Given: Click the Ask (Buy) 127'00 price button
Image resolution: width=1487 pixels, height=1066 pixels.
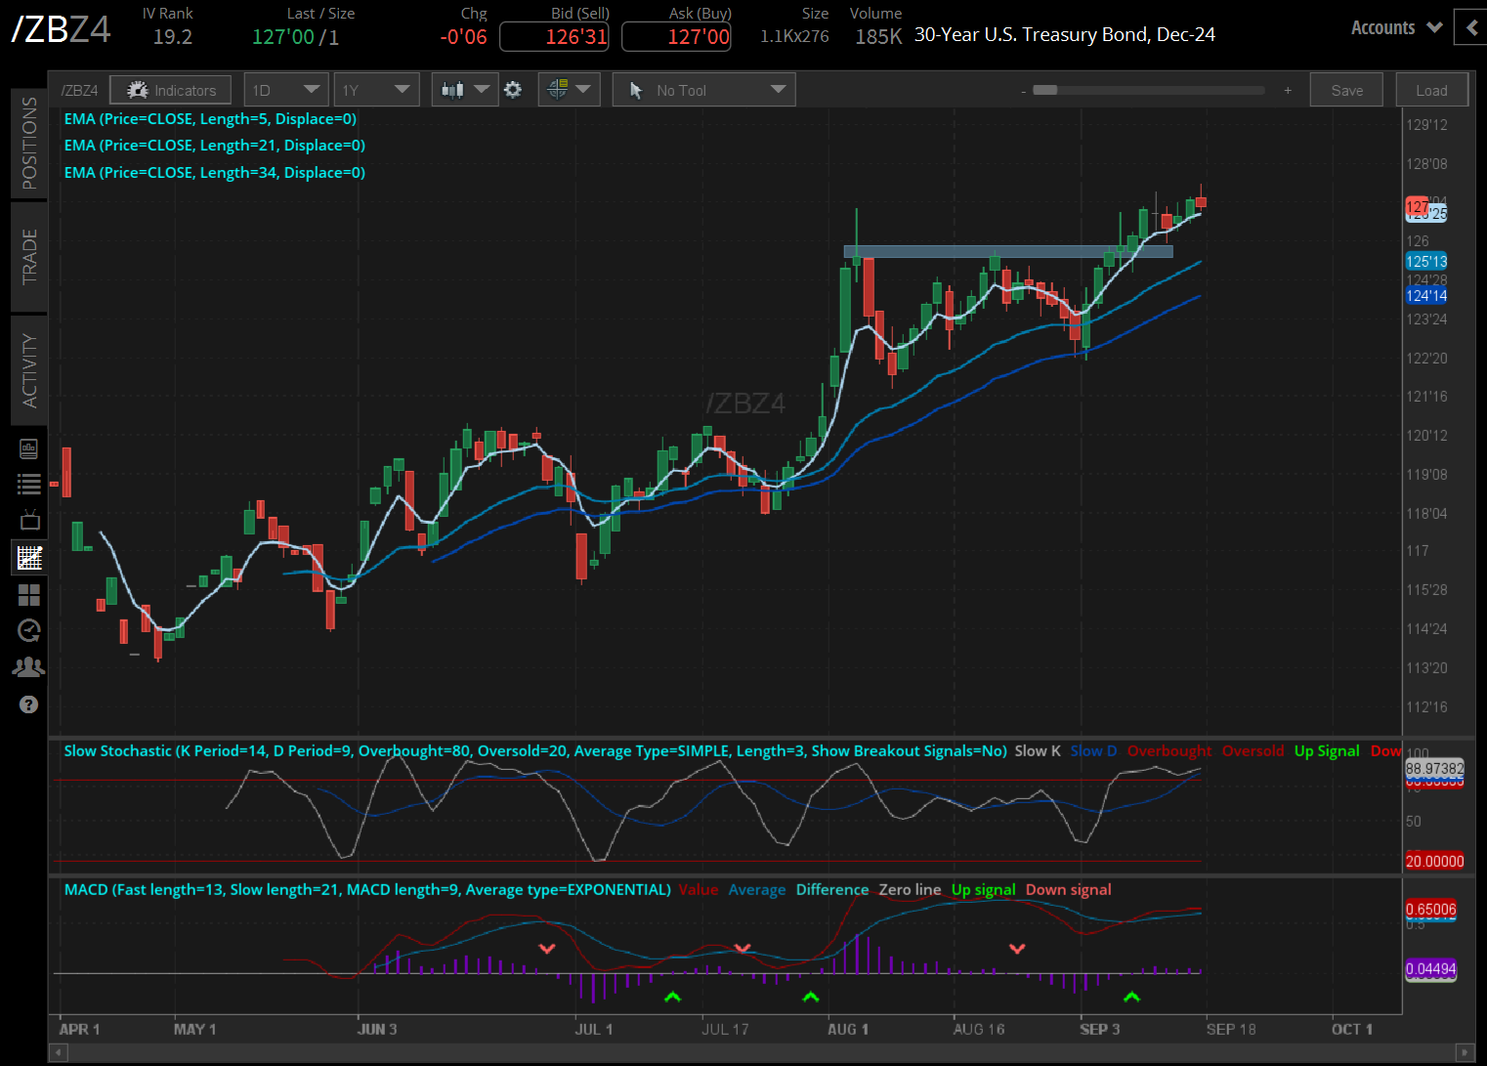Looking at the screenshot, I should click(x=676, y=37).
